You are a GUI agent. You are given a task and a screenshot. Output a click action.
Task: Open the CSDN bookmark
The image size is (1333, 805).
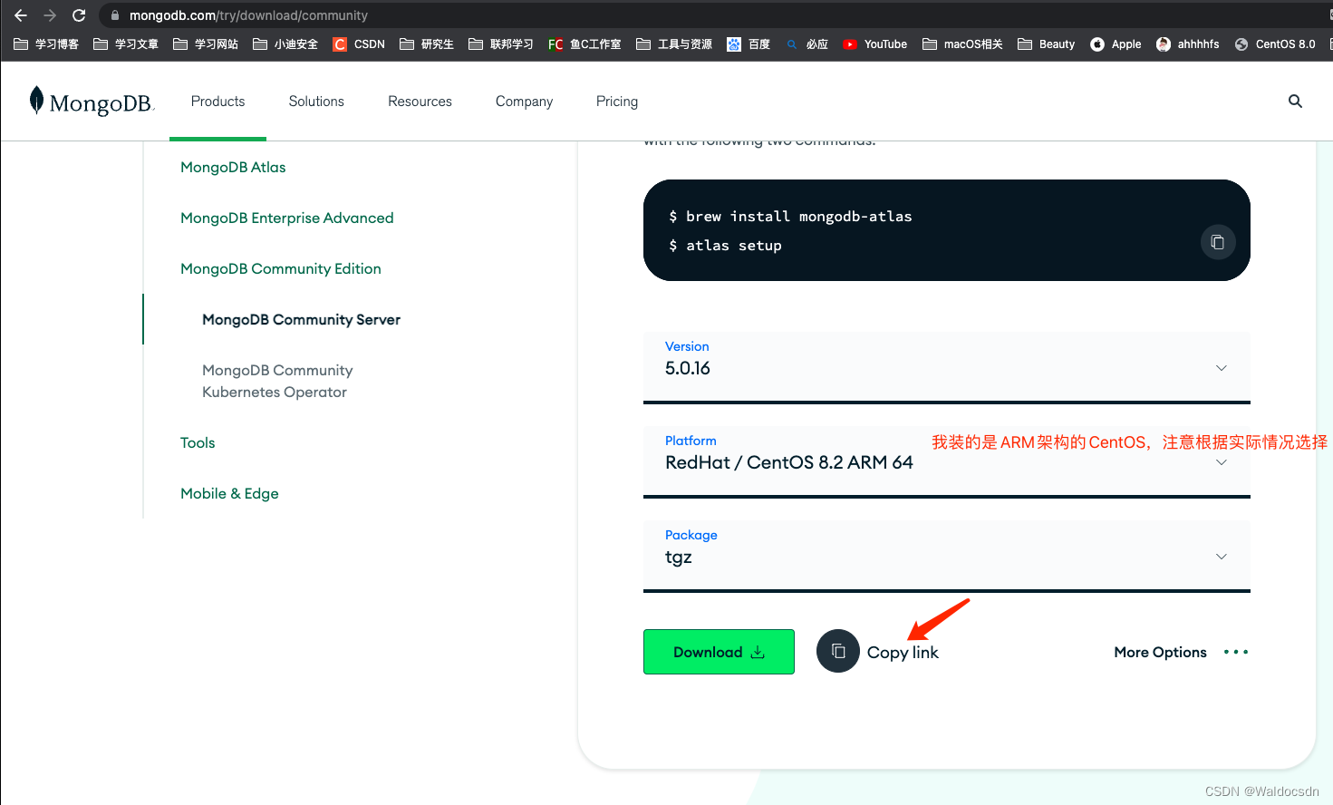(x=359, y=44)
